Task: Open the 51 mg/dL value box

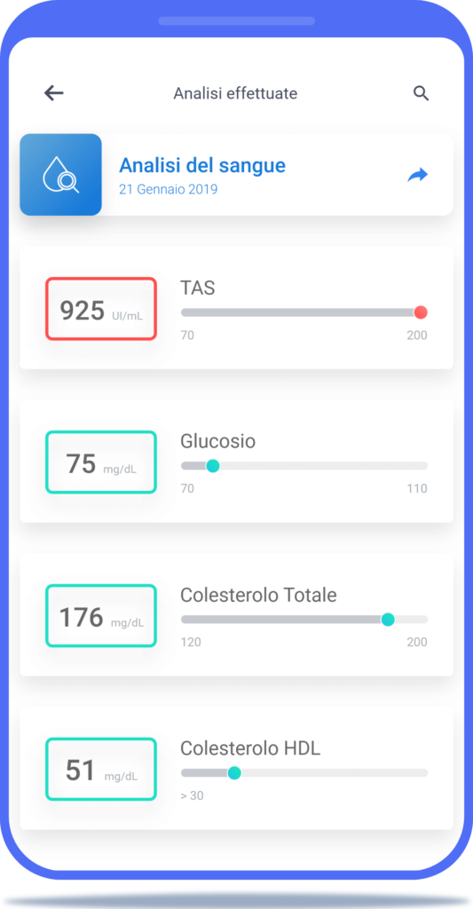Action: click(101, 770)
